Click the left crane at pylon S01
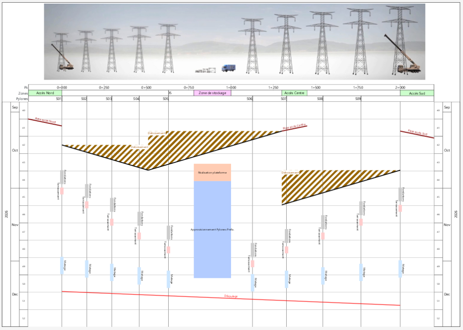Image resolution: width=463 pixels, height=330 pixels. click(x=62, y=57)
